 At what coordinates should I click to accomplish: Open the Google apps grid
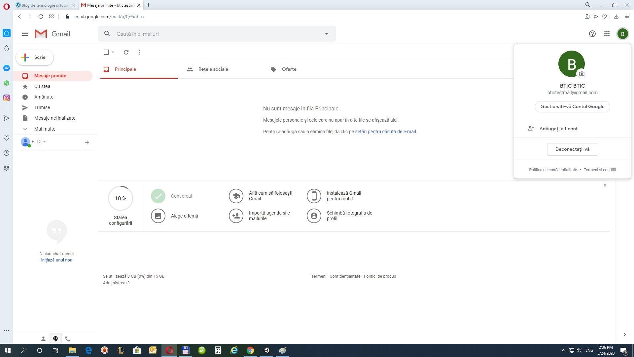[607, 33]
